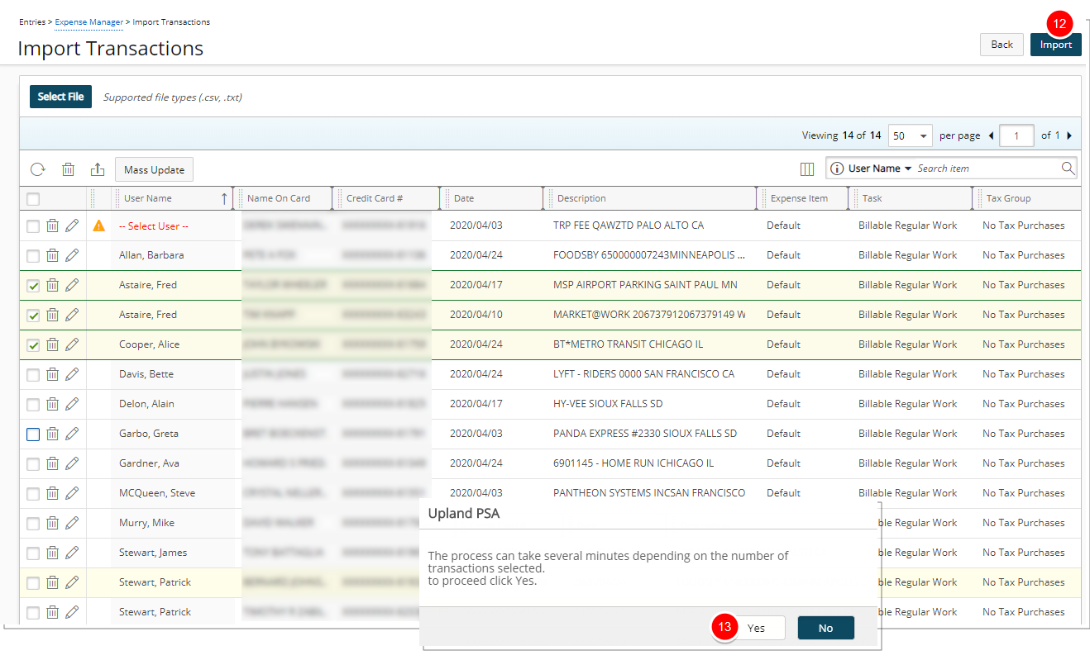Open the Expense Manager breadcrumb link
The width and height of the screenshot is (1090, 660).
pos(88,22)
